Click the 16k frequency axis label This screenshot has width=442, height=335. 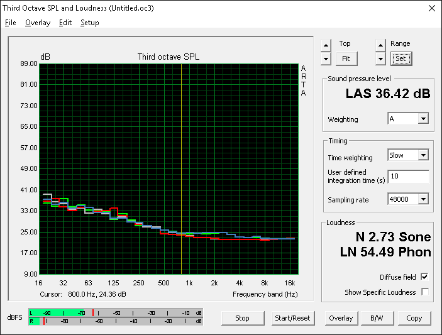[290, 283]
